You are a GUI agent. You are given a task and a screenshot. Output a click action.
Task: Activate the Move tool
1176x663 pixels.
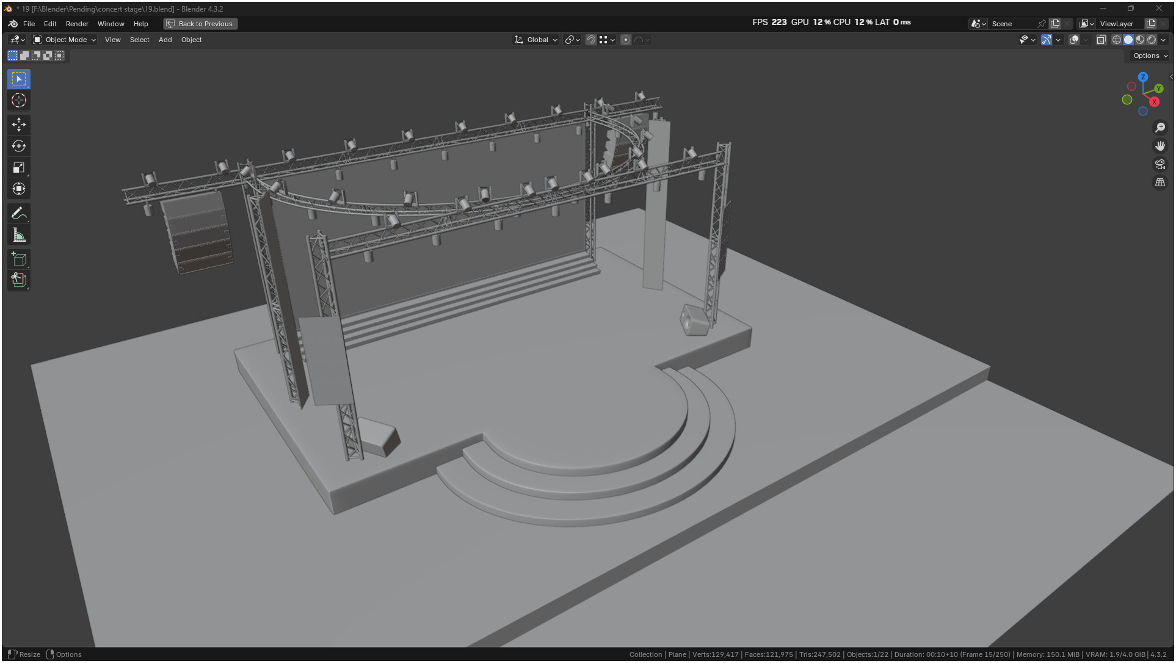(x=19, y=125)
